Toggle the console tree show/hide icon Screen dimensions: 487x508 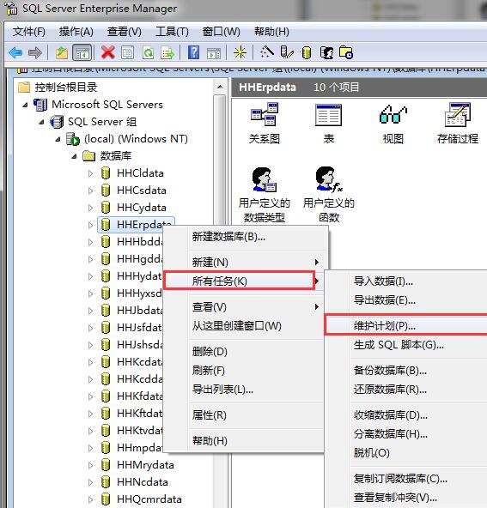point(82,52)
